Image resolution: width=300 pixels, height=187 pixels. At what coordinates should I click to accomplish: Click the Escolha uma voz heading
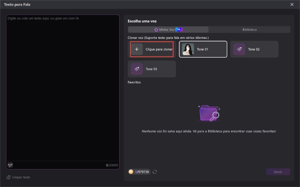pyautogui.click(x=142, y=21)
